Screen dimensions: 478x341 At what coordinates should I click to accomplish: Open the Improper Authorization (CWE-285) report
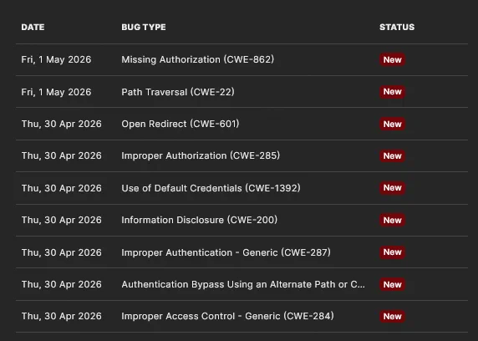tap(201, 155)
